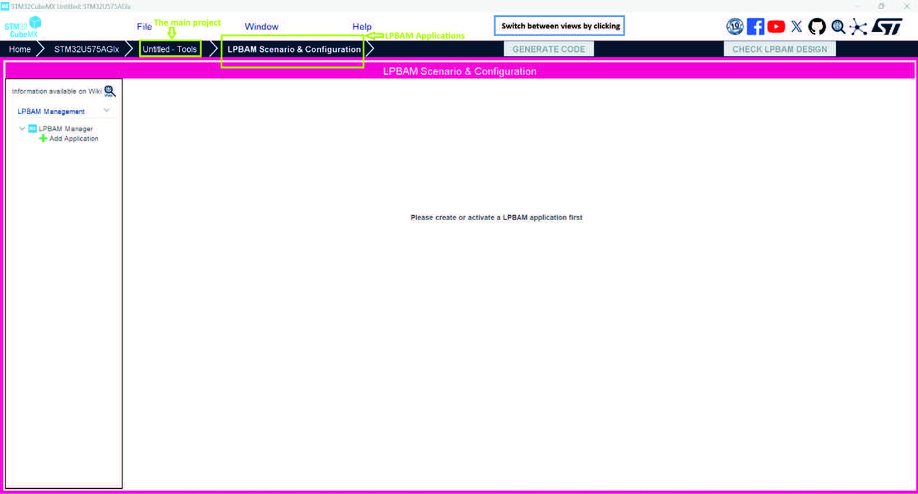Click the Add Application link
Image resolution: width=918 pixels, height=494 pixels.
[74, 138]
